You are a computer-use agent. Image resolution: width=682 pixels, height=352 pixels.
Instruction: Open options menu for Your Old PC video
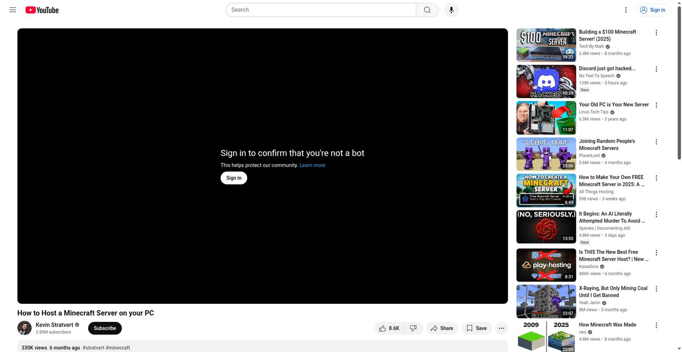pos(656,106)
